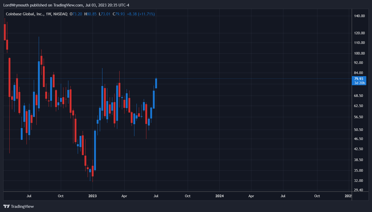Image resolution: width=372 pixels, height=212 pixels.
Task: Click the 84.00 price axis label
Action: (359, 73)
